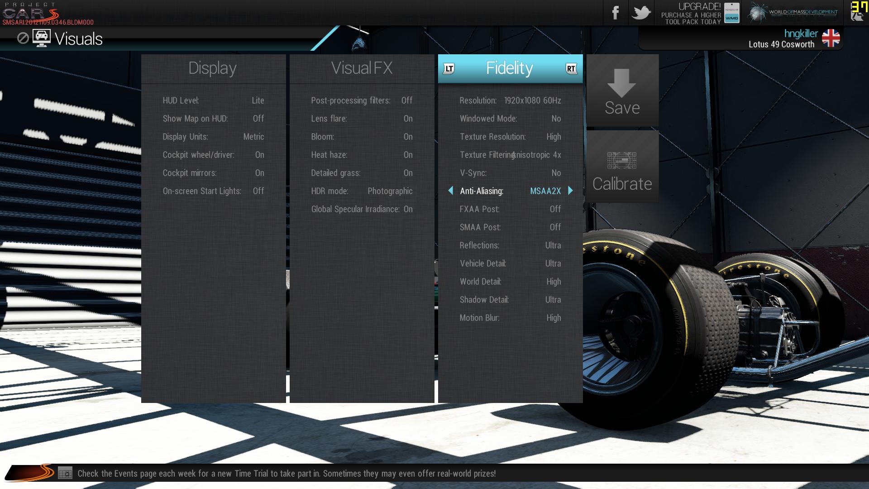This screenshot has height=489, width=869.
Task: Switch to the Visual FX tab
Action: pyautogui.click(x=362, y=68)
